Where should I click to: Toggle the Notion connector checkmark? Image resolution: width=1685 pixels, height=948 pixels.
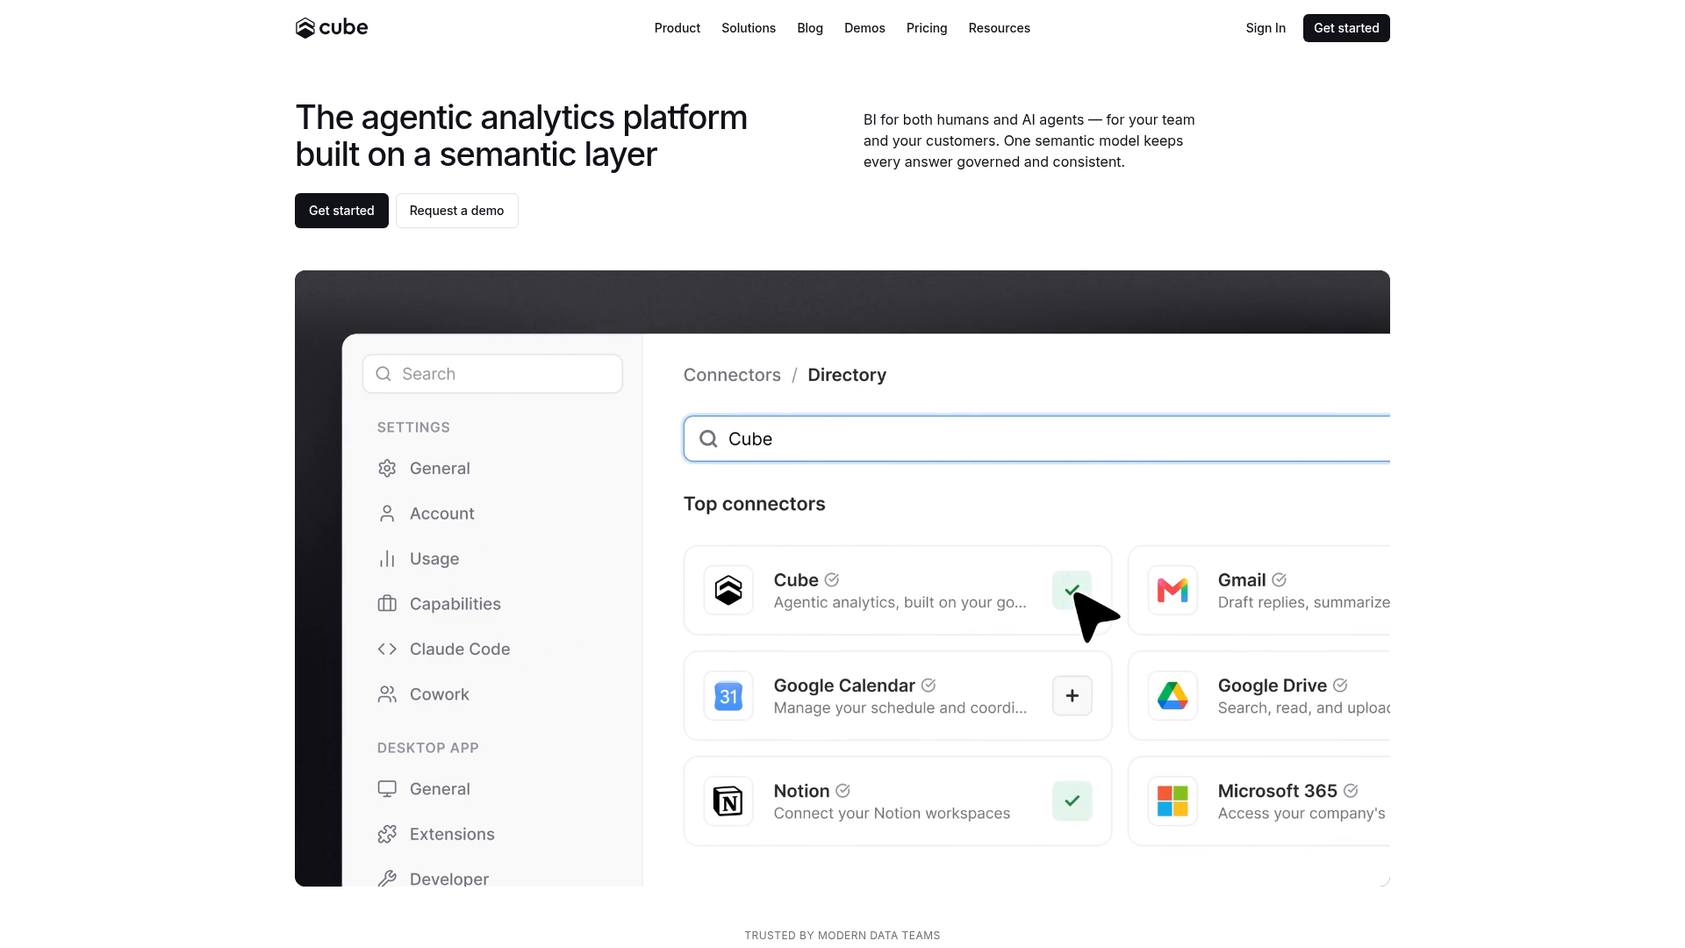pos(1072,801)
